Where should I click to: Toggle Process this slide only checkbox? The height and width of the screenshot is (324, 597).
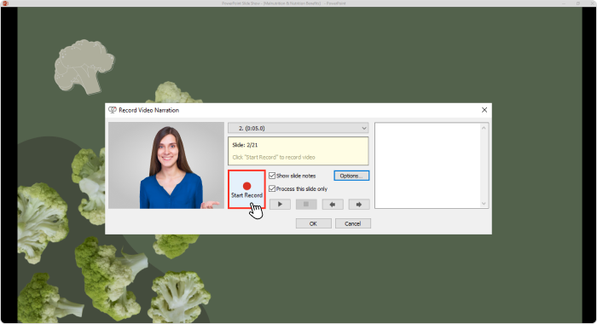(x=272, y=188)
